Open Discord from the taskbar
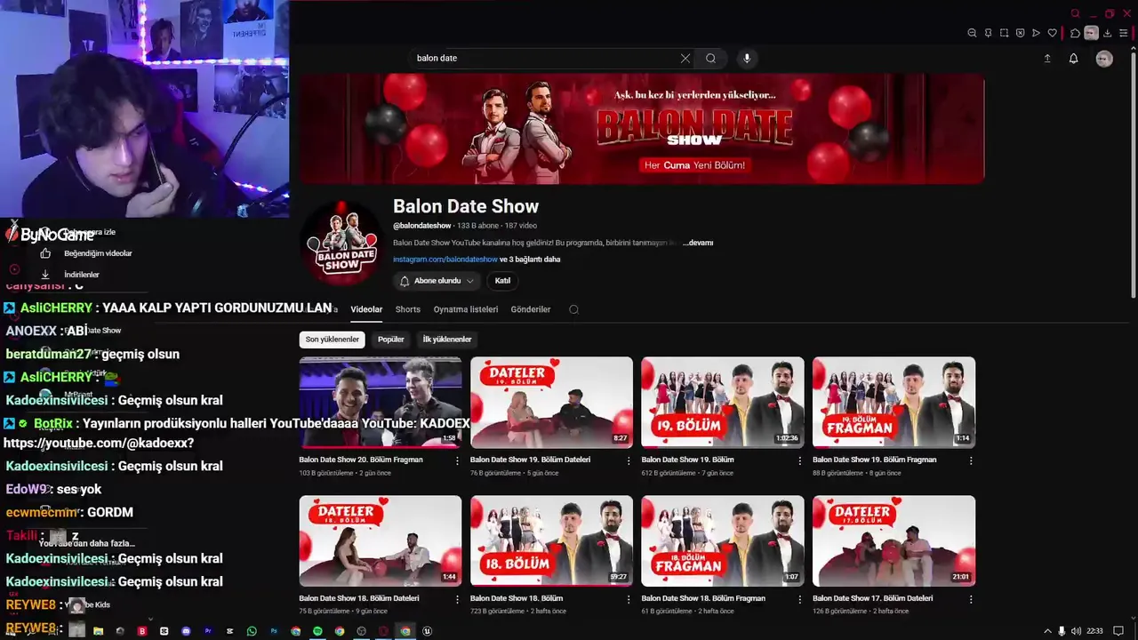Viewport: 1138px width, 640px height. [x=186, y=631]
